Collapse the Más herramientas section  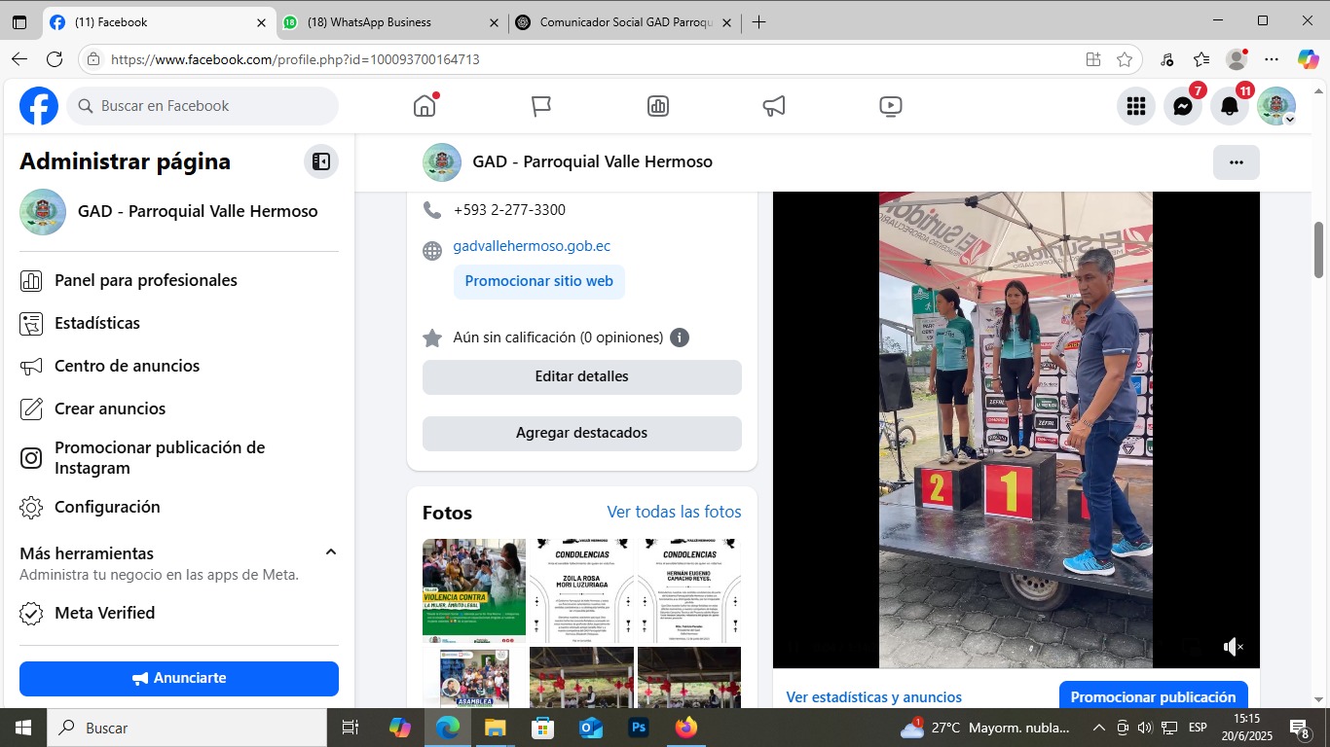coord(330,552)
